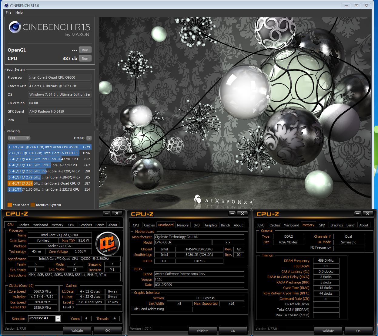Image resolution: width=378 pixels, height=336 pixels.
Task: Close the middle CPU-Z window
Action: 242,214
